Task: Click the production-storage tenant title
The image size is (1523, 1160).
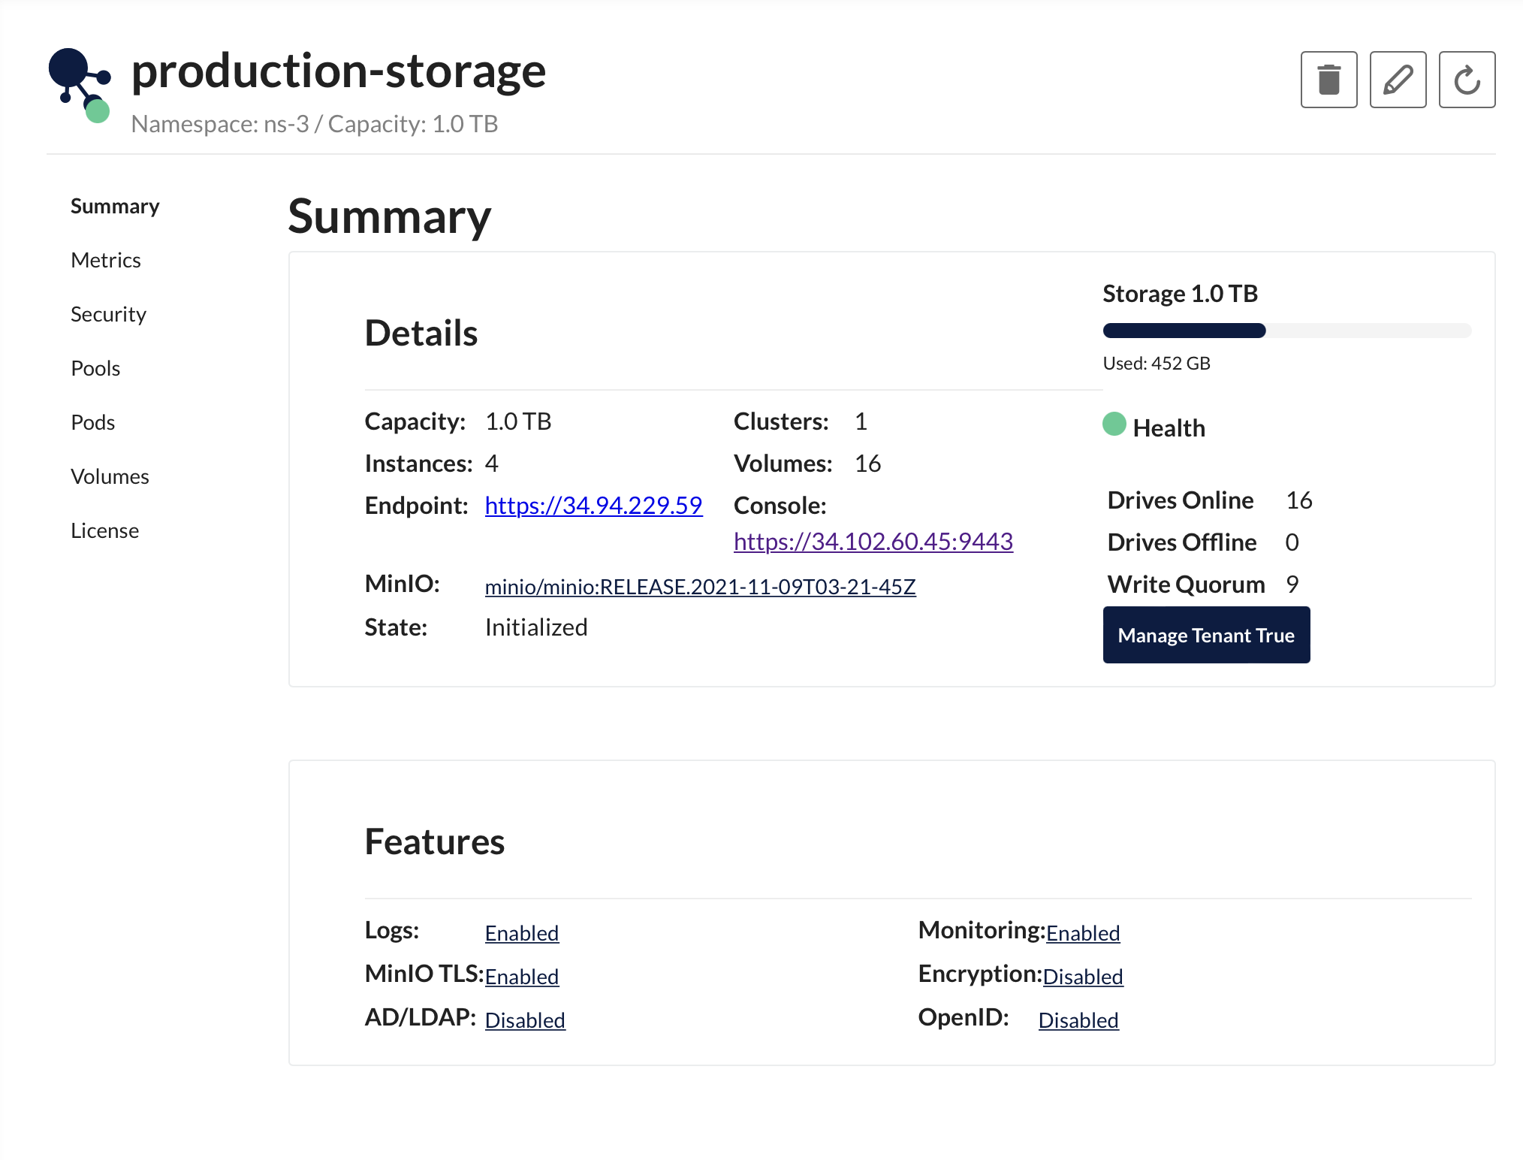Action: click(x=339, y=71)
